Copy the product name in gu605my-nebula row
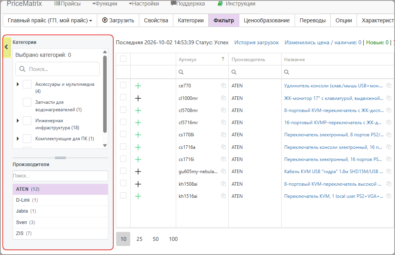Image resolution: width=395 pixels, height=255 pixels. [x=389, y=171]
